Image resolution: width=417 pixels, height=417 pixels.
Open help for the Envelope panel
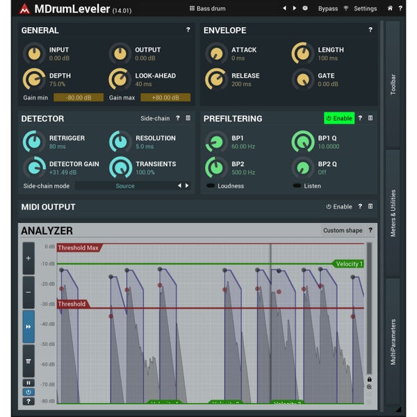pyautogui.click(x=370, y=30)
